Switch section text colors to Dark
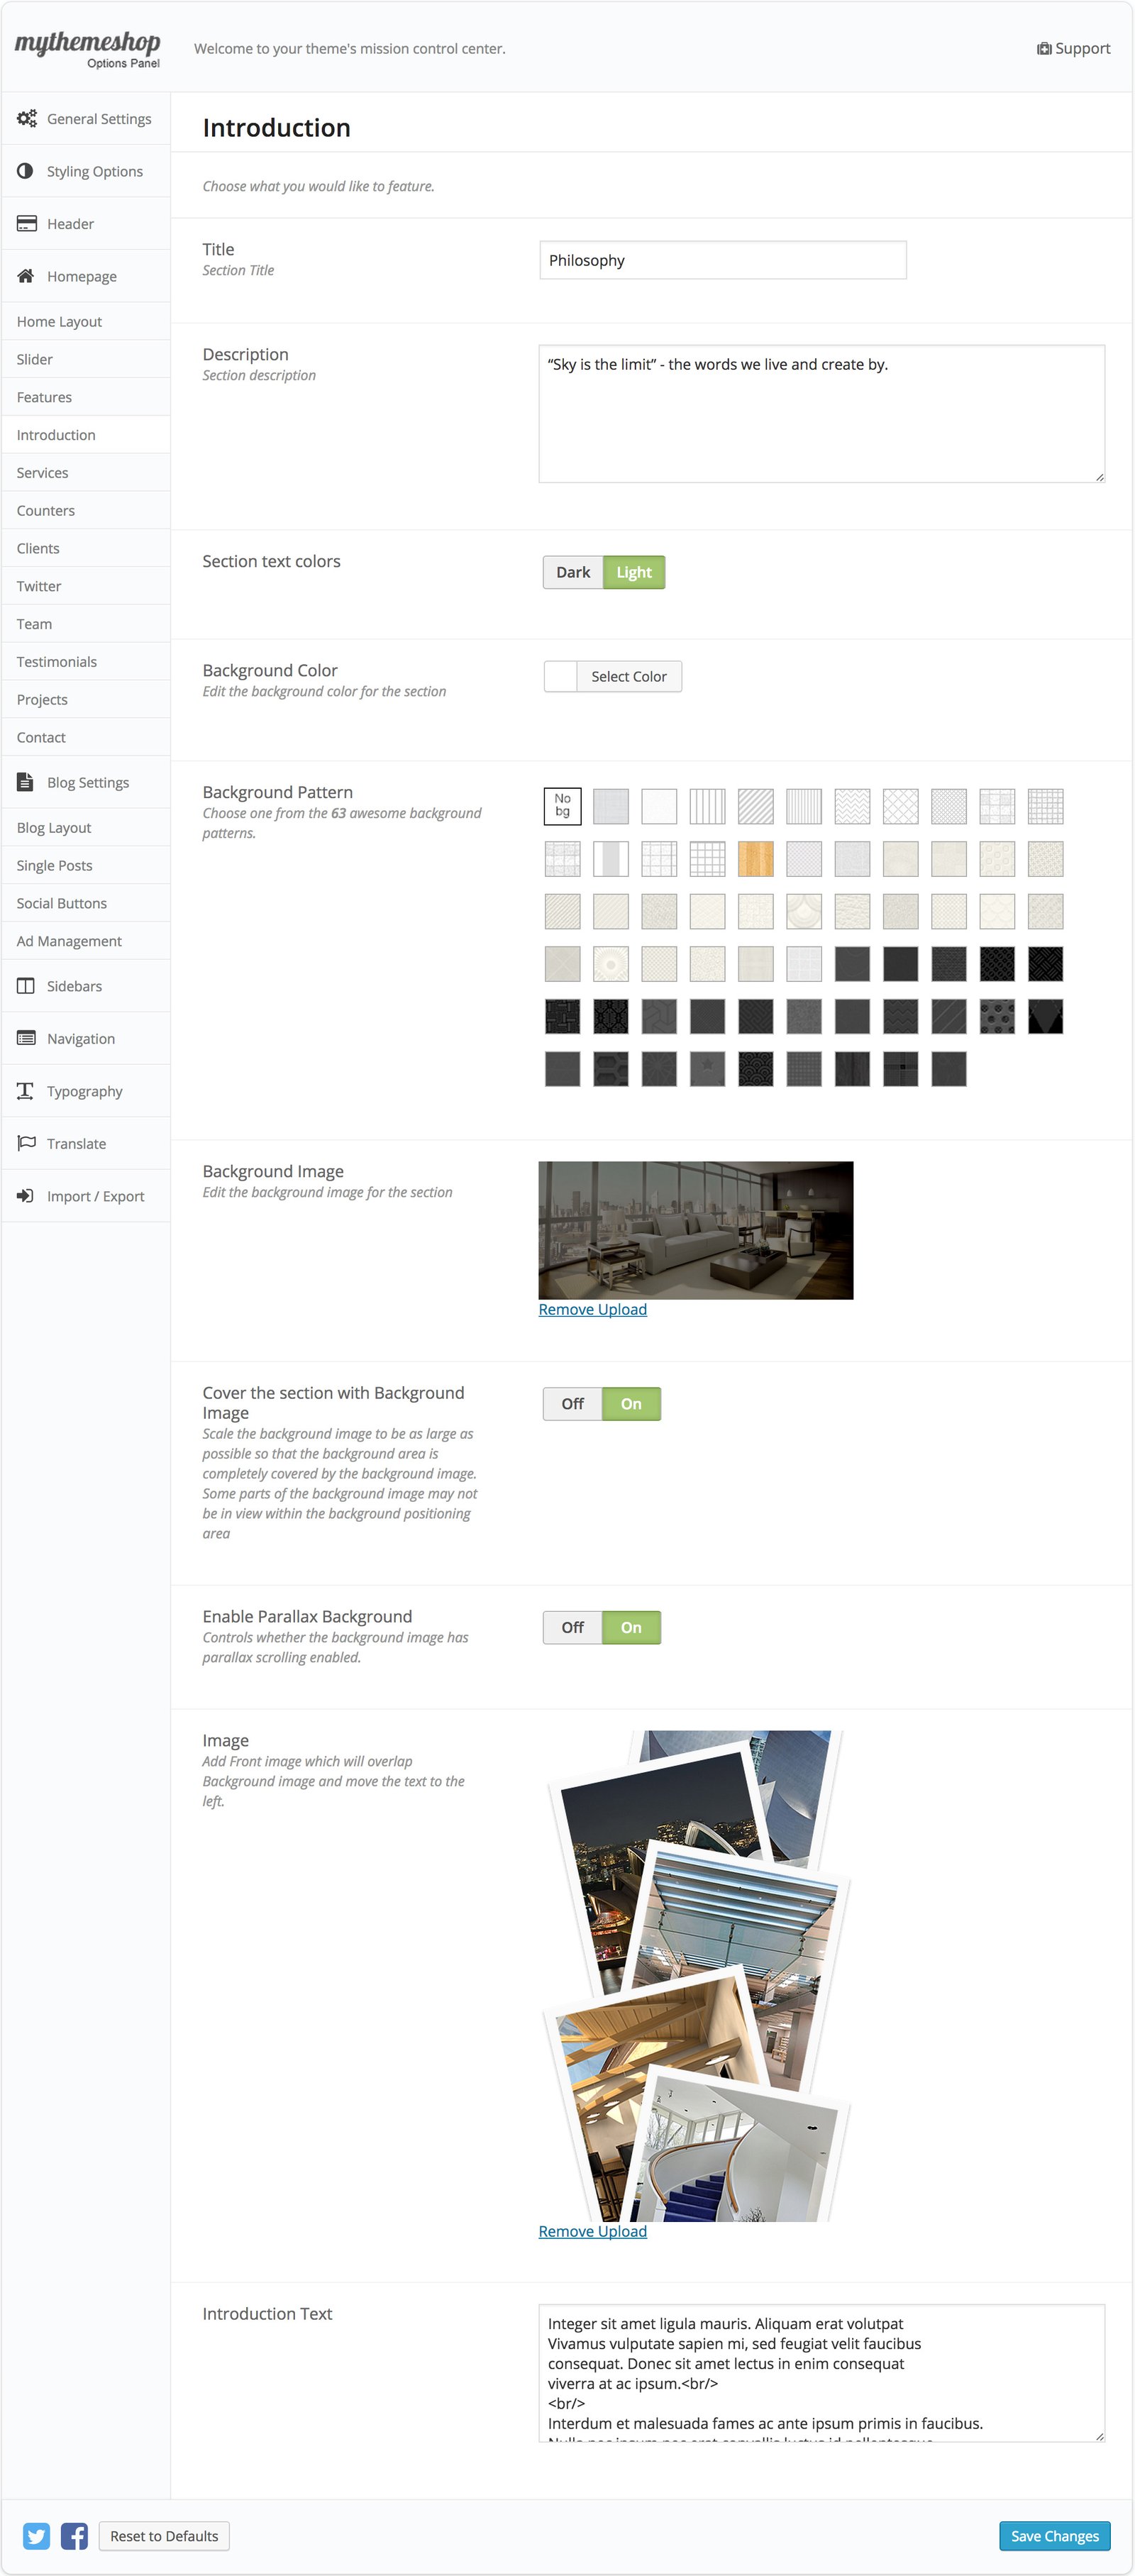Image resolution: width=1135 pixels, height=2576 pixels. point(573,572)
